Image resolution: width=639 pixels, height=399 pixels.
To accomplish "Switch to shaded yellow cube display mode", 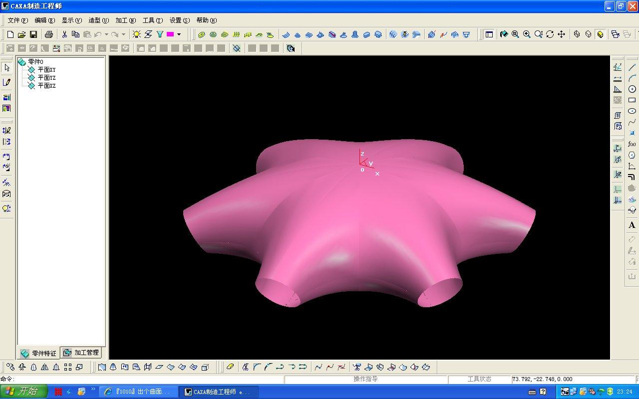I will pos(600,34).
